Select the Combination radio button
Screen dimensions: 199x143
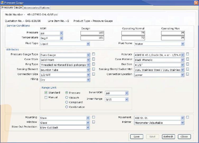67,107
